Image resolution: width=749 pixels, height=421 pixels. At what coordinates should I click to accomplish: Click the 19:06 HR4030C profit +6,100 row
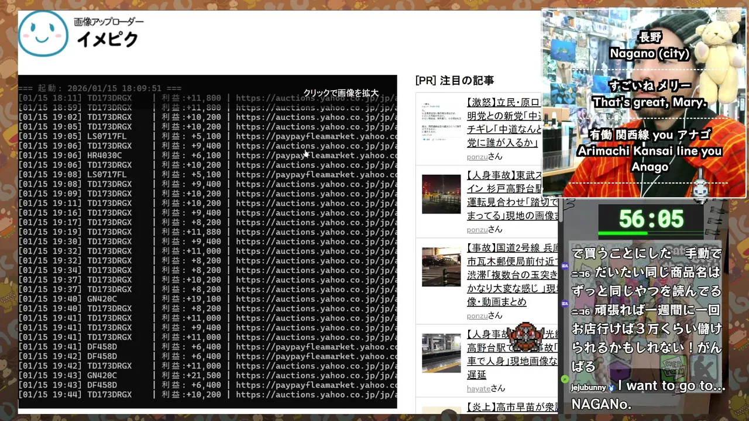207,156
